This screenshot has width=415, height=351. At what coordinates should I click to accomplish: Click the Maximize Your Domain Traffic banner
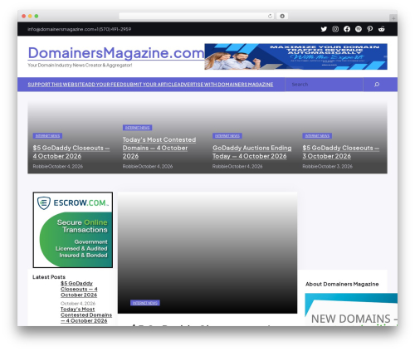(x=295, y=56)
